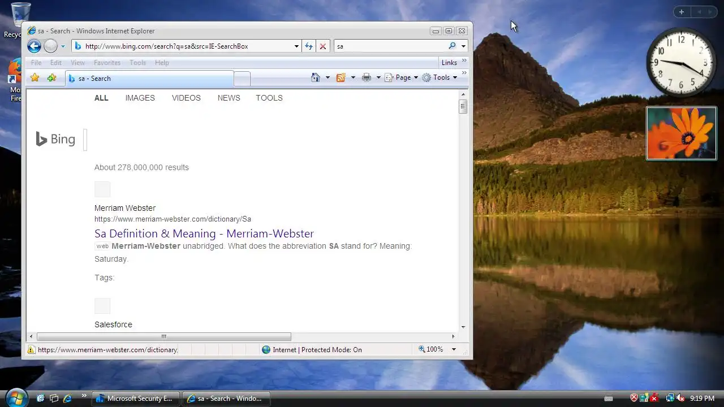Click the grayed-out Forward arrow button
The height and width of the screenshot is (407, 724).
pyautogui.click(x=50, y=46)
